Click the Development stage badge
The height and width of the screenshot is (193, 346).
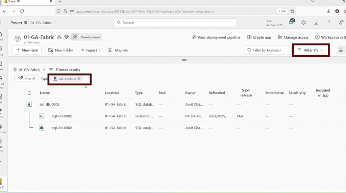86,37
